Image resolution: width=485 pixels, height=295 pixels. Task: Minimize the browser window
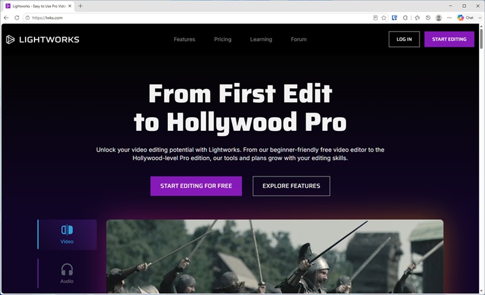click(450, 6)
